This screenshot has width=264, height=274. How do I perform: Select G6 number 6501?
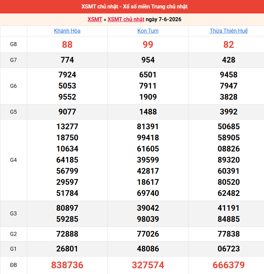148,75
